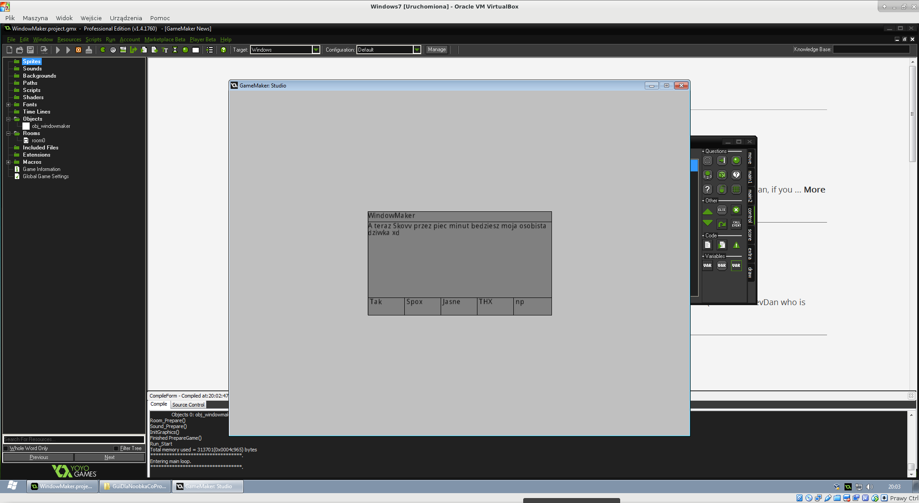Click the Else action icon
The height and width of the screenshot is (503, 919).
tap(722, 210)
